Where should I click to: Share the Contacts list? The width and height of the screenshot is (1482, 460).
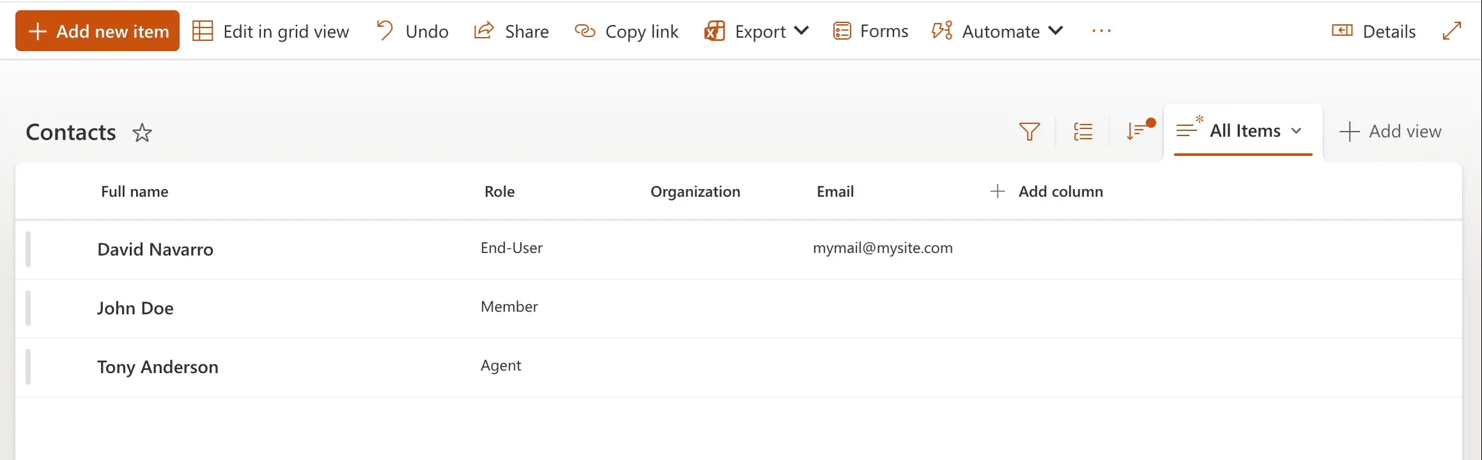[x=511, y=31]
